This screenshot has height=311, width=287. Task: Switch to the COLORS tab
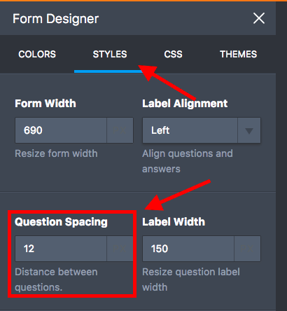[x=37, y=54]
